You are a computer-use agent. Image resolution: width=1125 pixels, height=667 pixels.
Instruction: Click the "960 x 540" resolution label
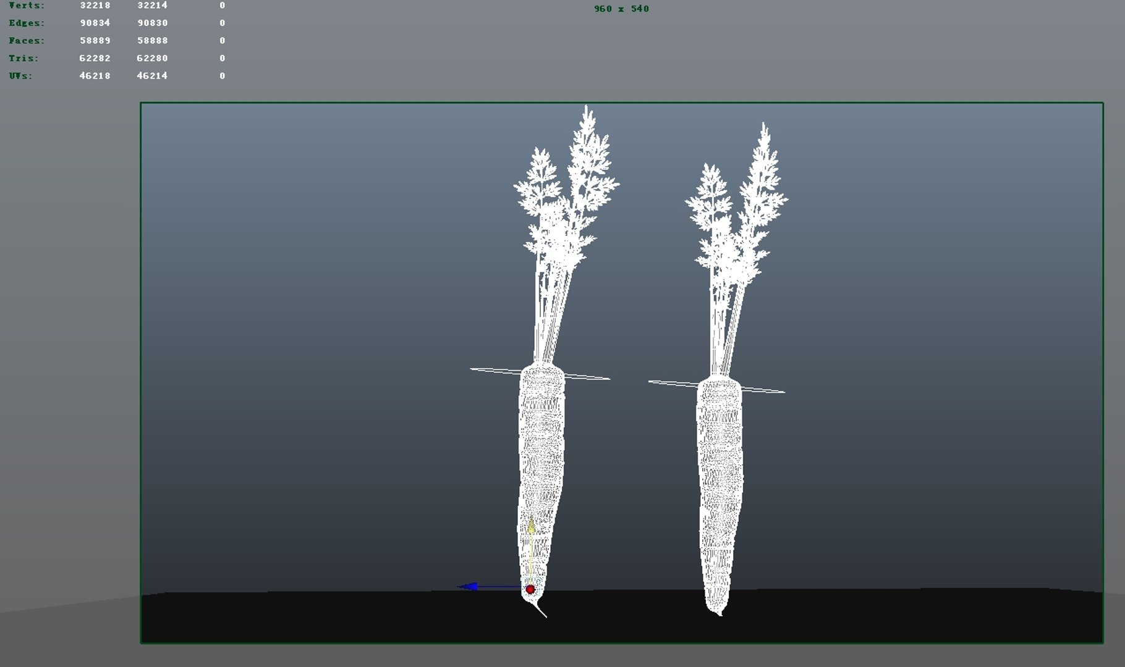coord(621,9)
